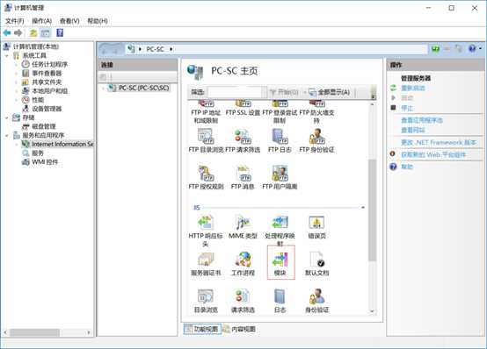Expand the 事件查看器 tree node
This screenshot has height=349, width=487.
pos(16,74)
